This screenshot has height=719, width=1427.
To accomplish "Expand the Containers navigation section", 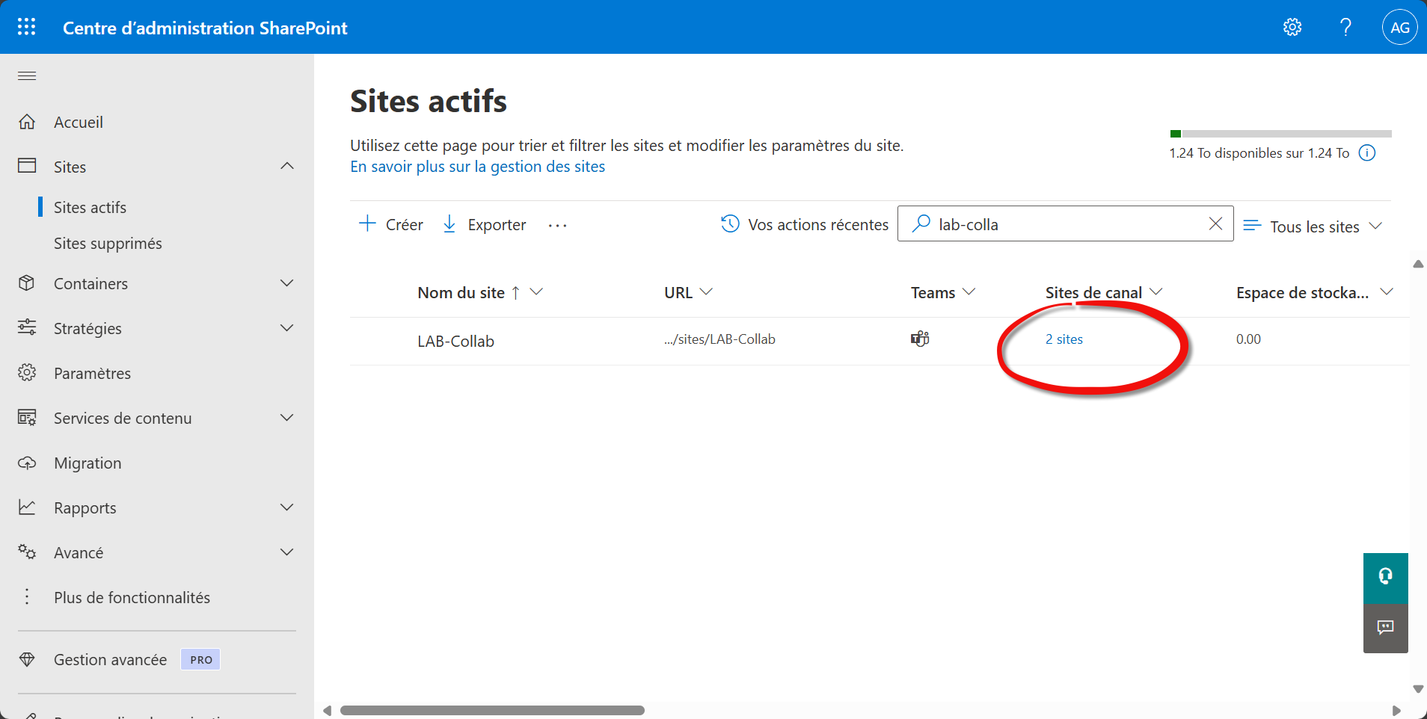I will [287, 283].
